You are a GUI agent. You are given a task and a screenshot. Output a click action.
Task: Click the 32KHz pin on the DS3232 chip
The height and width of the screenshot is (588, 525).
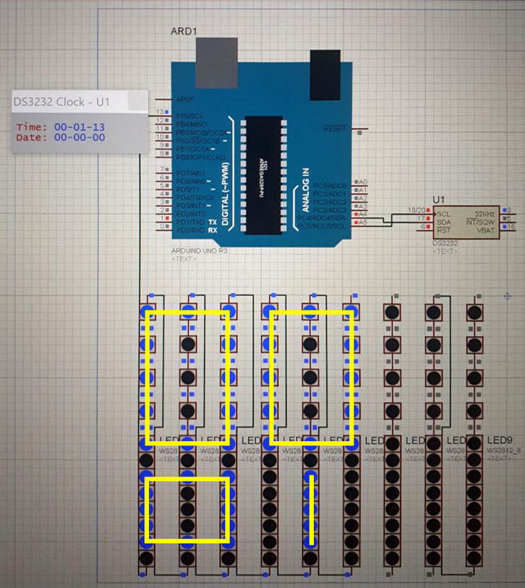pos(485,214)
